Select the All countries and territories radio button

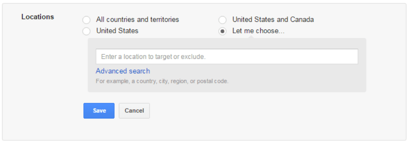tap(86, 20)
